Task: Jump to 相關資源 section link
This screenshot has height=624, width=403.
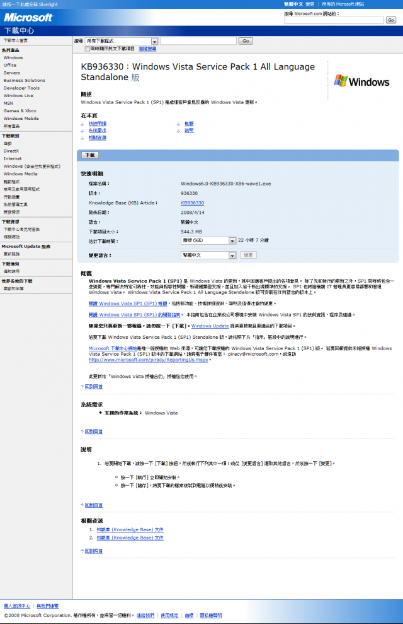Action: coord(98,138)
